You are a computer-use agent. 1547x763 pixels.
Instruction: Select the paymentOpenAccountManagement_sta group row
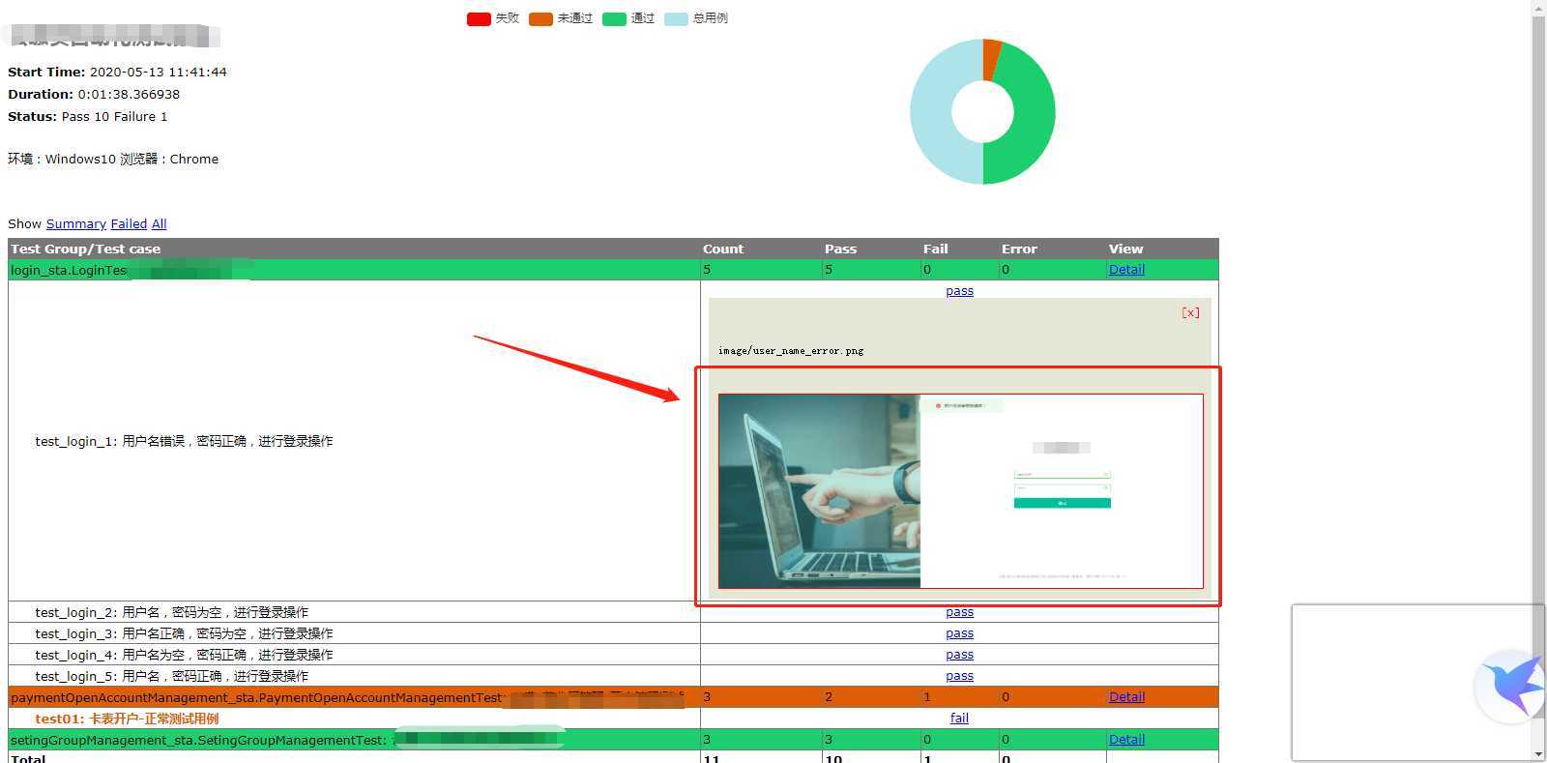pos(613,697)
